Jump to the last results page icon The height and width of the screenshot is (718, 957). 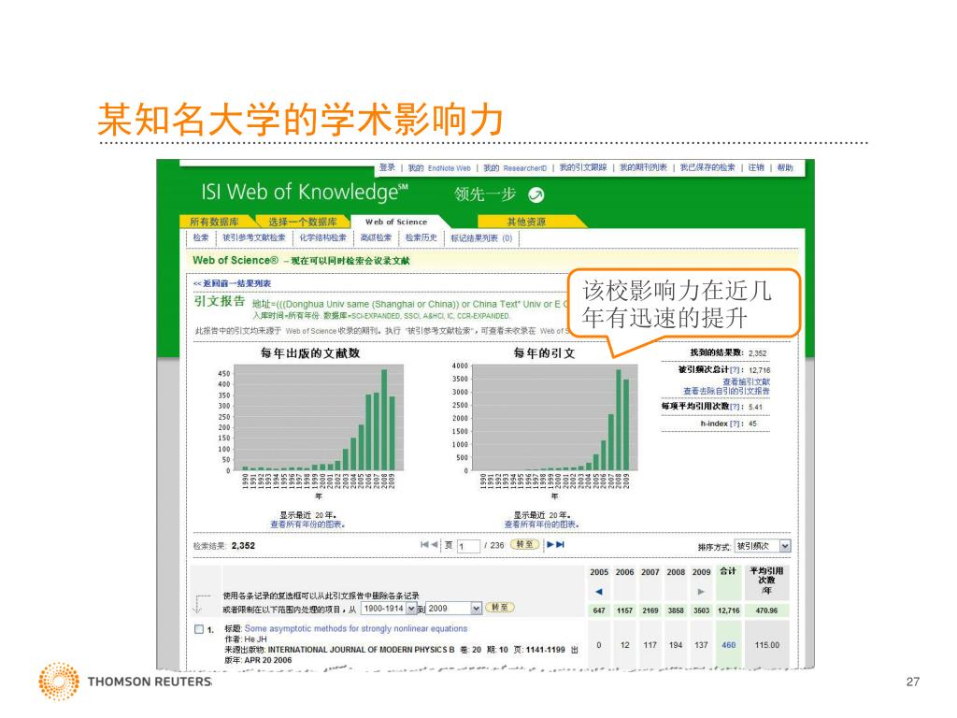561,545
